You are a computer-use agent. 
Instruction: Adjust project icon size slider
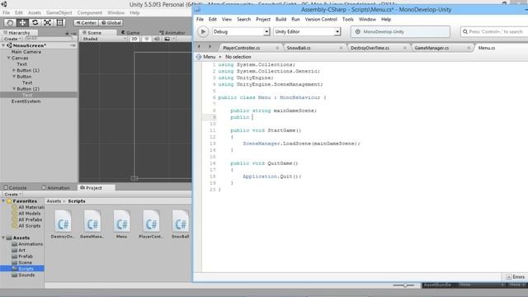pos(405,285)
